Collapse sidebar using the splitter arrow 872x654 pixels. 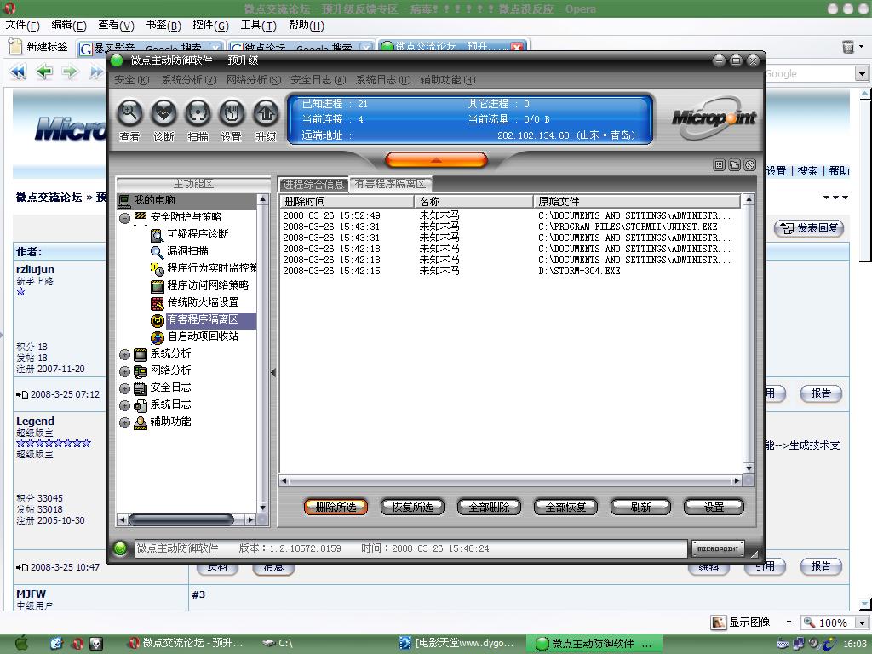tap(273, 372)
